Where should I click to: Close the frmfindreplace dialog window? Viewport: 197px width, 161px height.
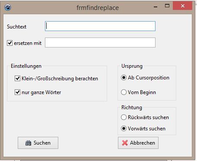click(x=183, y=6)
